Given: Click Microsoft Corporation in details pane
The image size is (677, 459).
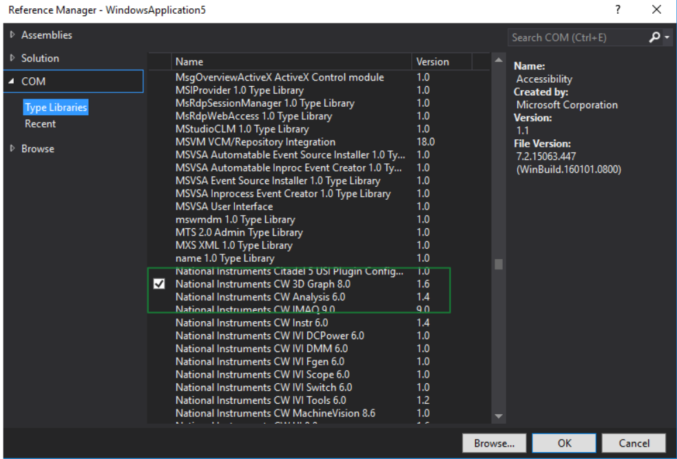Looking at the screenshot, I should [x=567, y=105].
